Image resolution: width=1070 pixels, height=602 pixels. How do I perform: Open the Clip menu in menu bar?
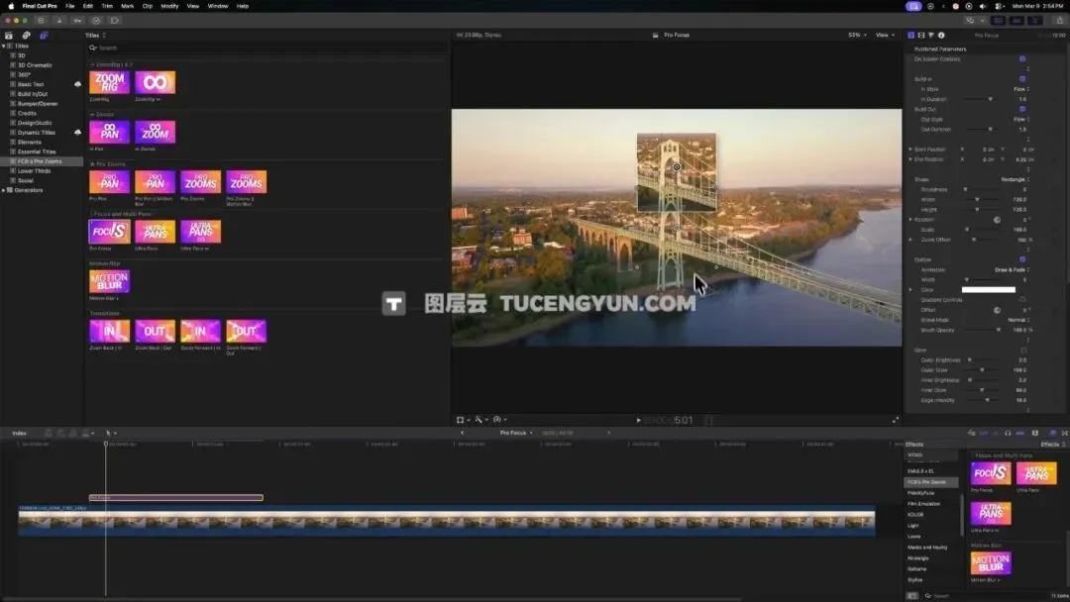point(147,6)
